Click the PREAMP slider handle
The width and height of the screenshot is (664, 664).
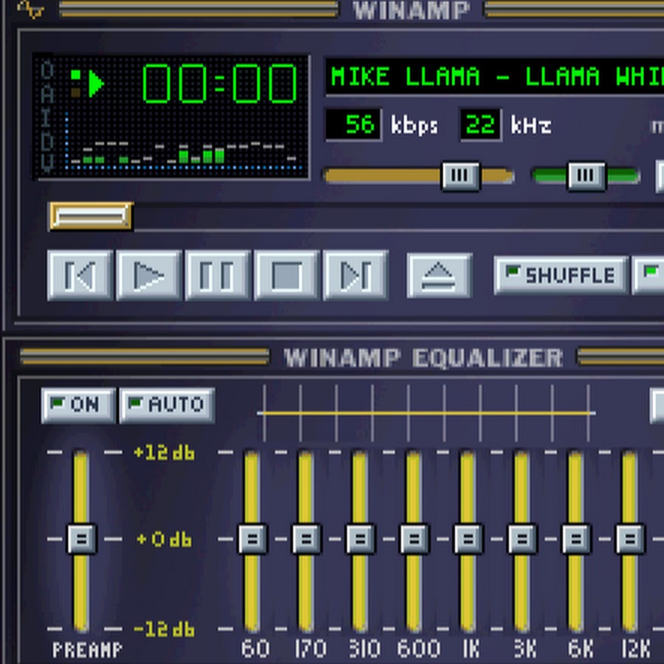click(x=82, y=539)
